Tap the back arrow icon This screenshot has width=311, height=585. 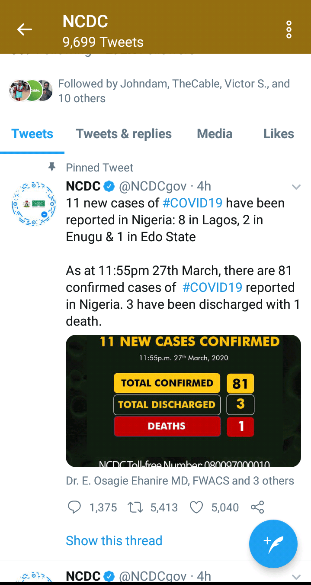[x=25, y=29]
